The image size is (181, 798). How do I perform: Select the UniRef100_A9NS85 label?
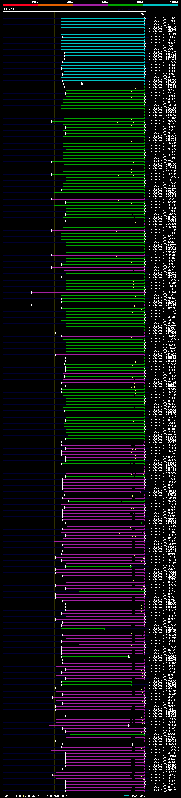[162, 451]
